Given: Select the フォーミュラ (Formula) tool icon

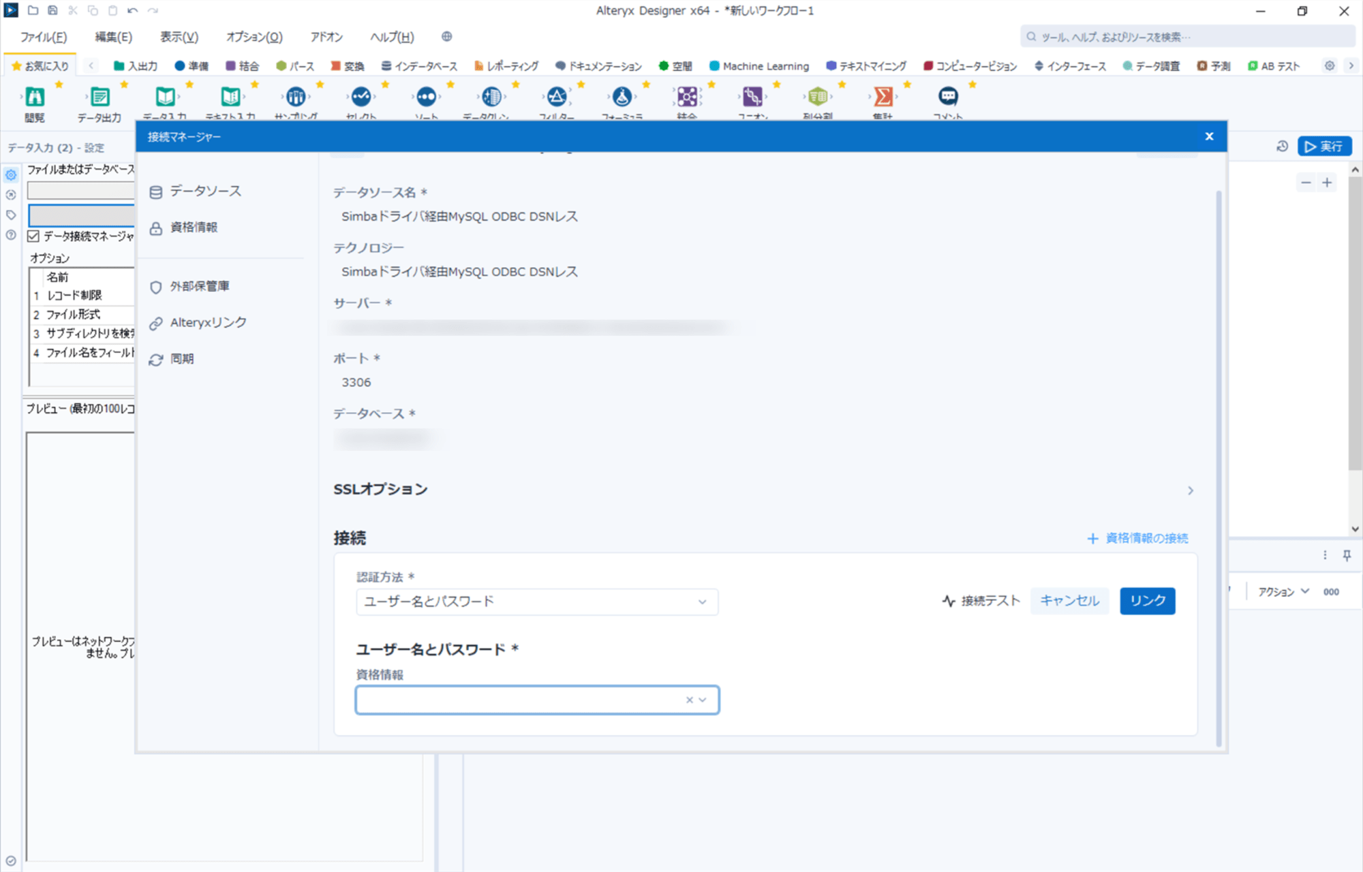Looking at the screenshot, I should pos(622,97).
